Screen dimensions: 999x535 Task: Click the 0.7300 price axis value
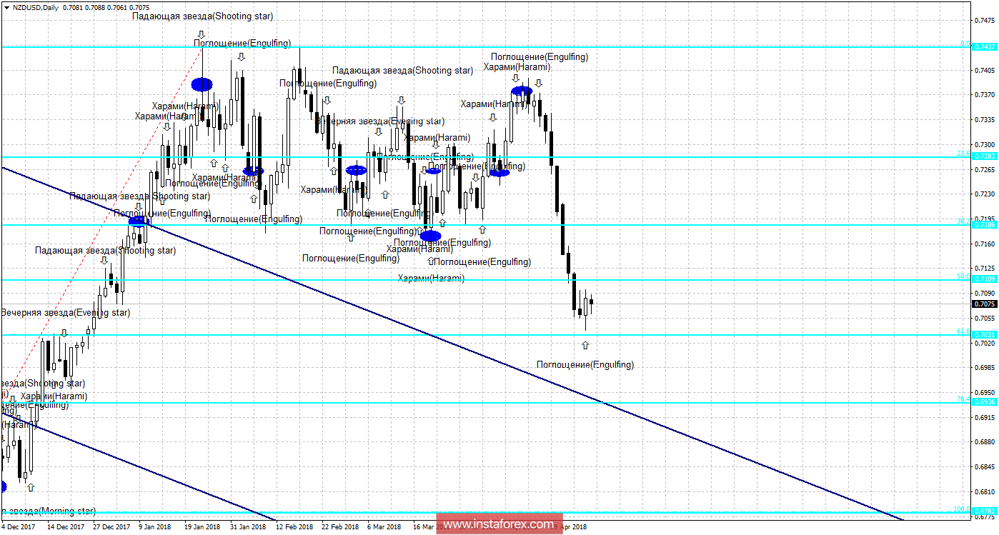[x=985, y=144]
